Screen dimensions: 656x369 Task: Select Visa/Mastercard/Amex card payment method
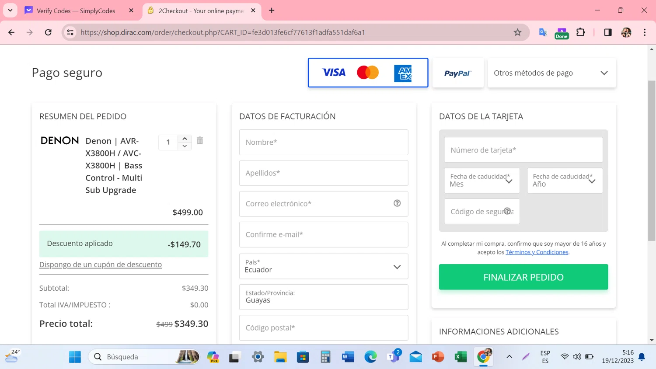coord(368,73)
